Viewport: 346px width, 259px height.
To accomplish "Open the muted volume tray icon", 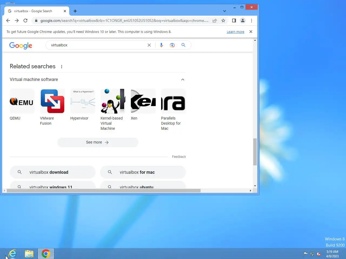I will coord(319,254).
